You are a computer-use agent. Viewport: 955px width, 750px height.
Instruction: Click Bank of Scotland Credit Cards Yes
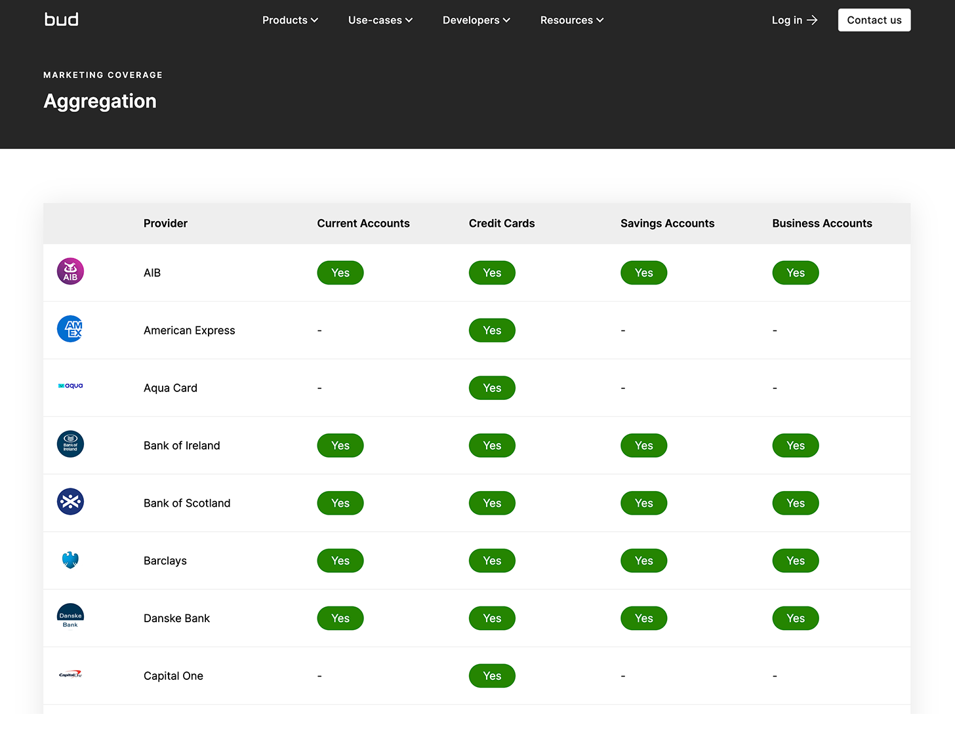[492, 503]
